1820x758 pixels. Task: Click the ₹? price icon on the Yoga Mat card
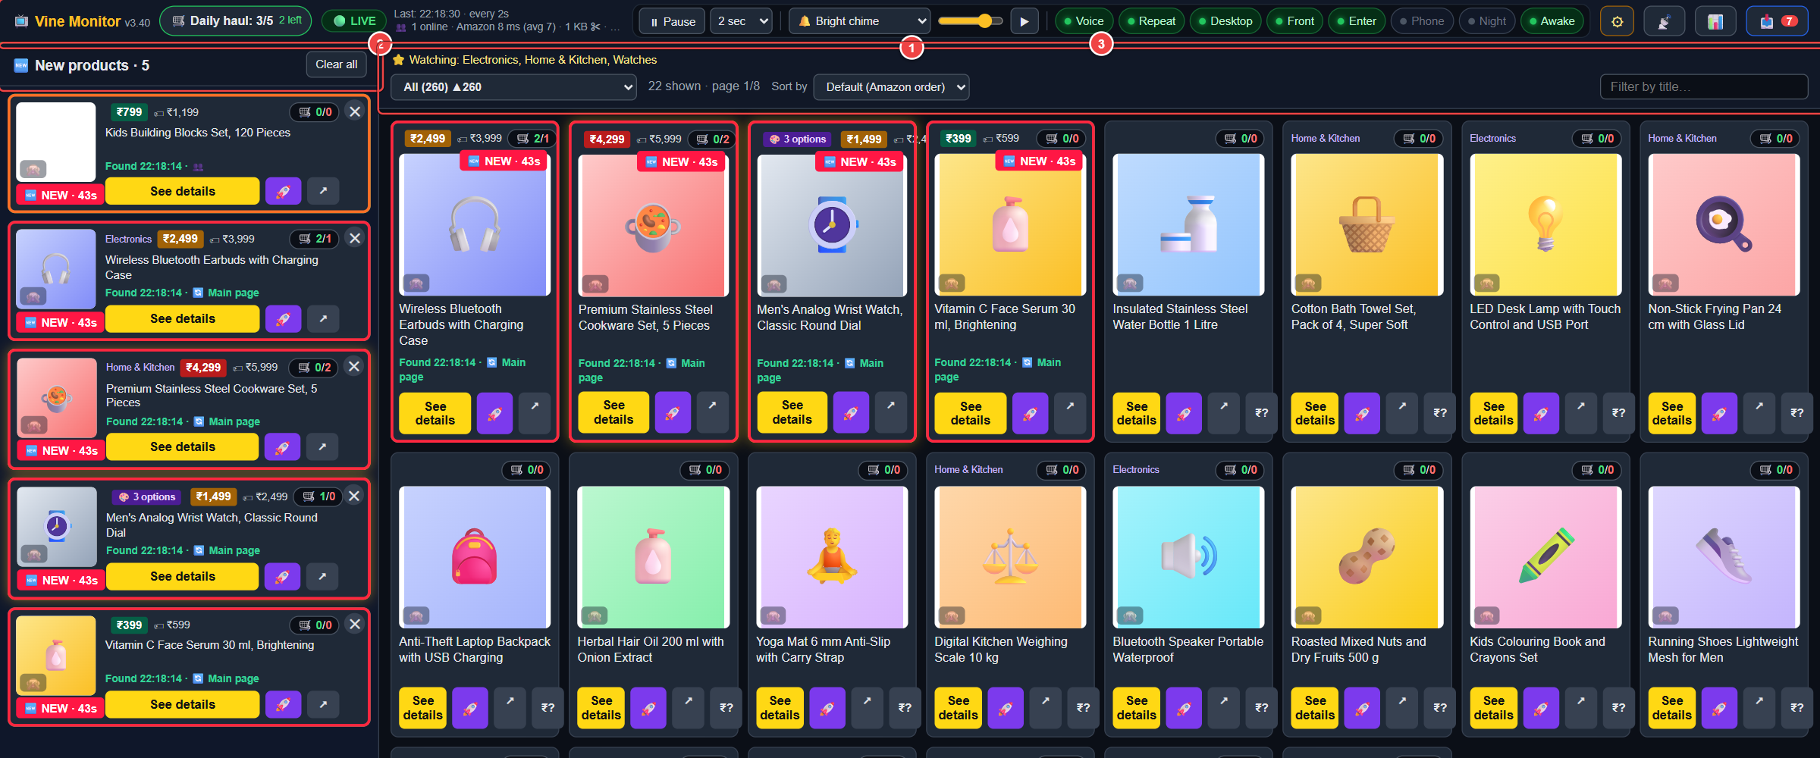[x=905, y=708]
